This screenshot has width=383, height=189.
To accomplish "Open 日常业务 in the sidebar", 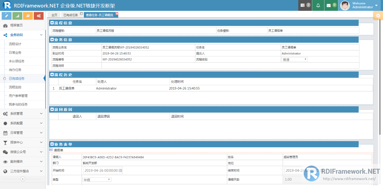I will [x=23, y=53].
